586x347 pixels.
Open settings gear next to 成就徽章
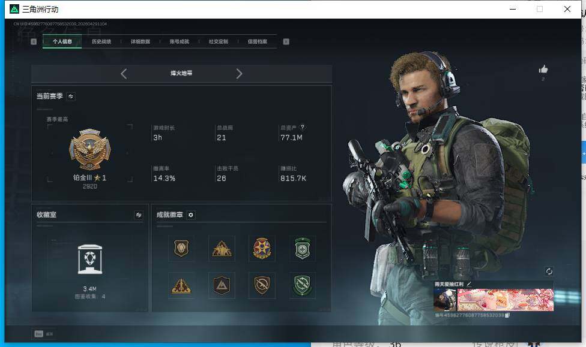190,215
